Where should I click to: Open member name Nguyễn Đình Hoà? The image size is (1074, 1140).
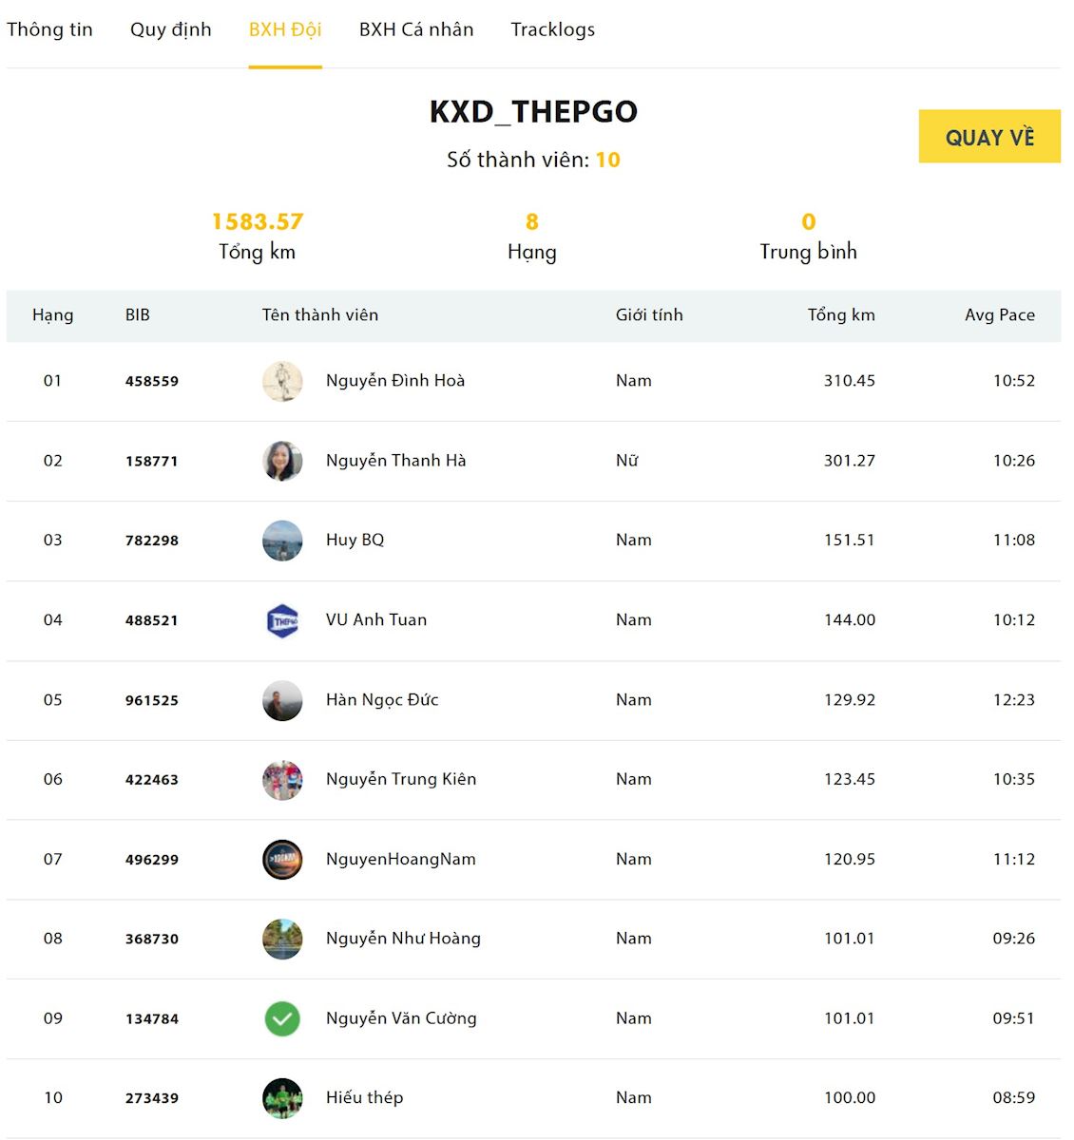click(395, 381)
